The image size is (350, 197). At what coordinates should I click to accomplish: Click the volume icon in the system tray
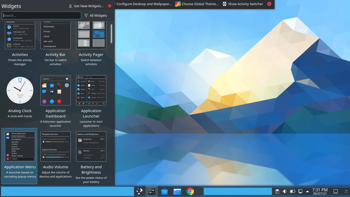284,191
